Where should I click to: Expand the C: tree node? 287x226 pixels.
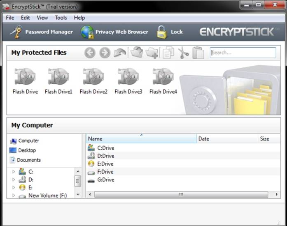[14, 172]
